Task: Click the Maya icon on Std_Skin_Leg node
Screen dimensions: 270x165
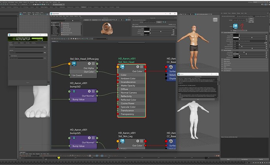Action: pos(122,141)
